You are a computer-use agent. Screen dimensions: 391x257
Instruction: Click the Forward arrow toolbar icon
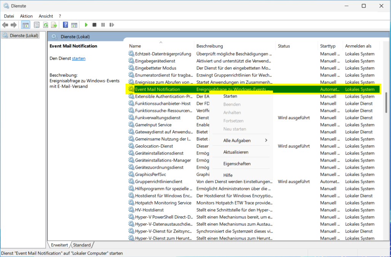point(14,25)
